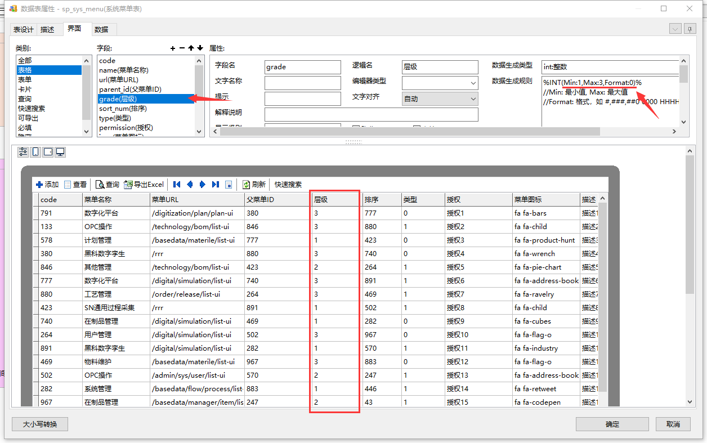The width and height of the screenshot is (707, 443).
Task: Click the 字段名 input containing grade
Action: pos(303,67)
